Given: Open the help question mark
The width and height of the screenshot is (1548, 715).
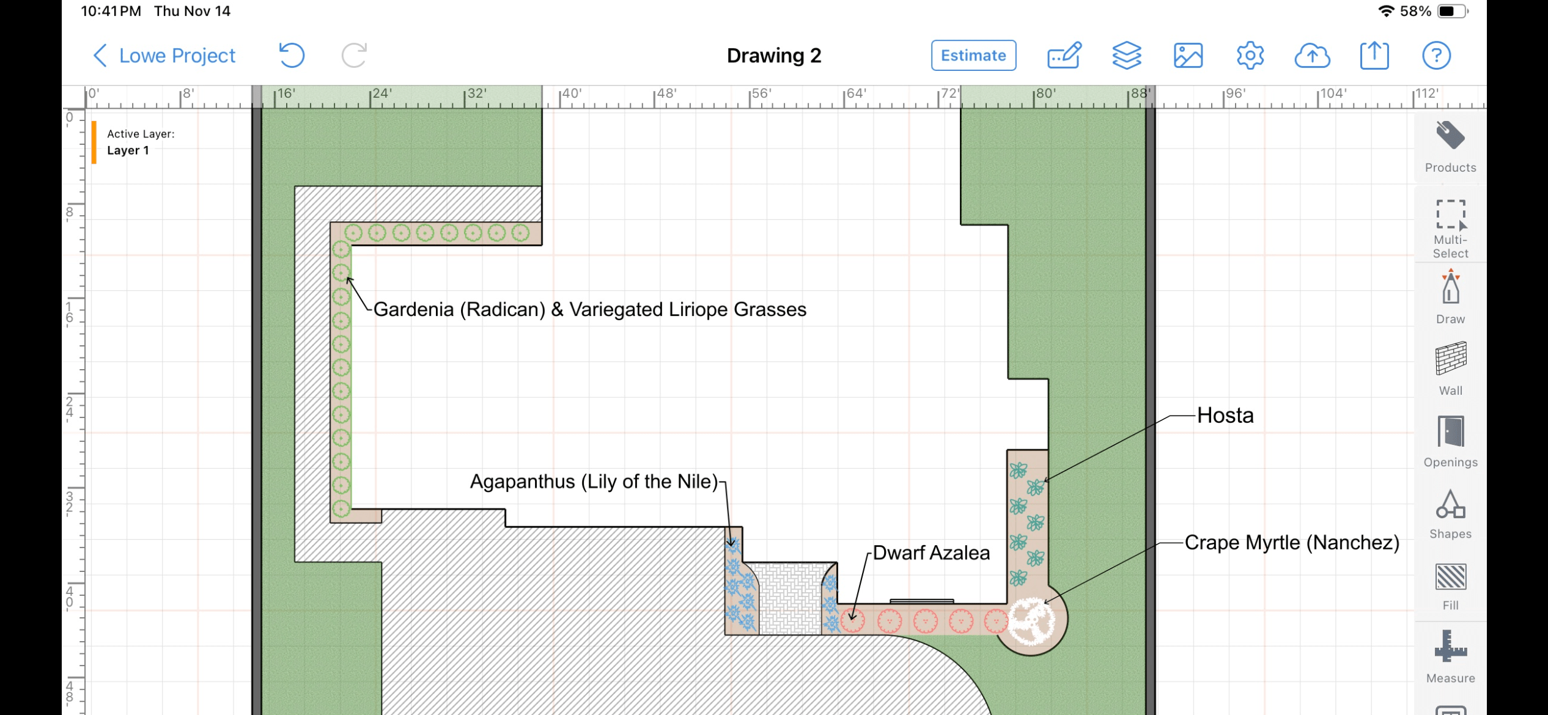Looking at the screenshot, I should [1436, 56].
